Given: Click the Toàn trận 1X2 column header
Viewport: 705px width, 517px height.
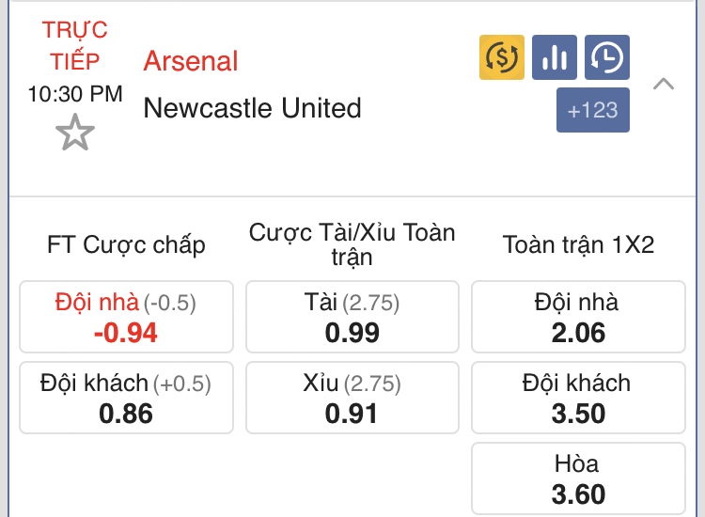Looking at the screenshot, I should click(x=579, y=244).
